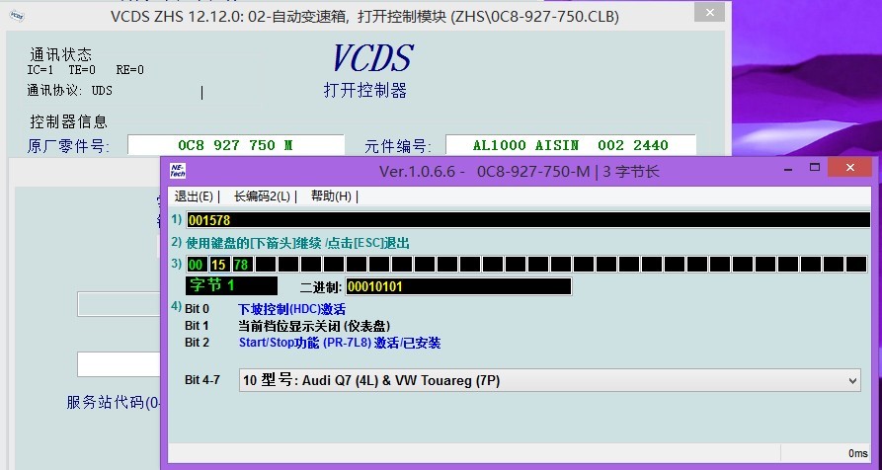Click the coding field showing 001578
The image size is (882, 470).
(528, 220)
